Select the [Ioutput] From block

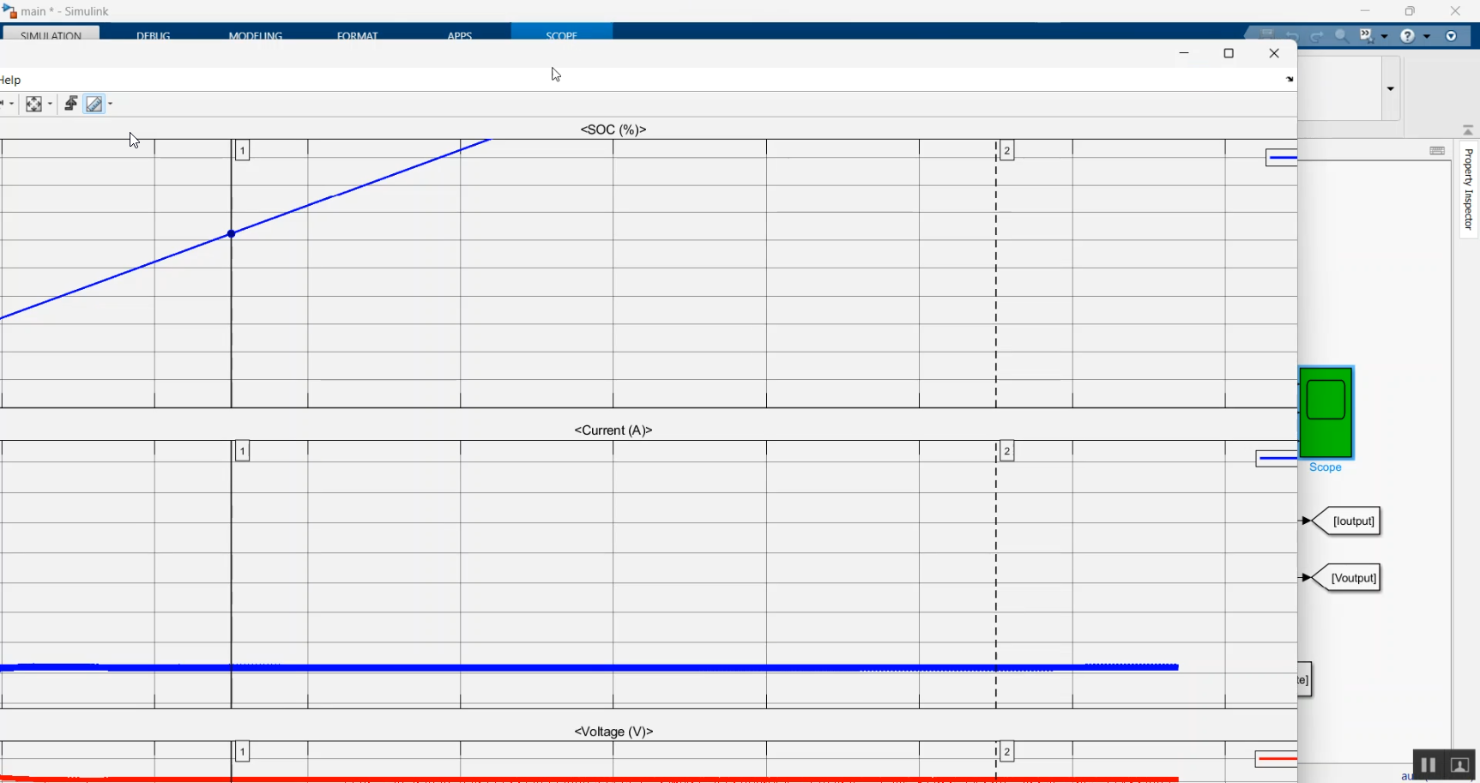click(1347, 521)
